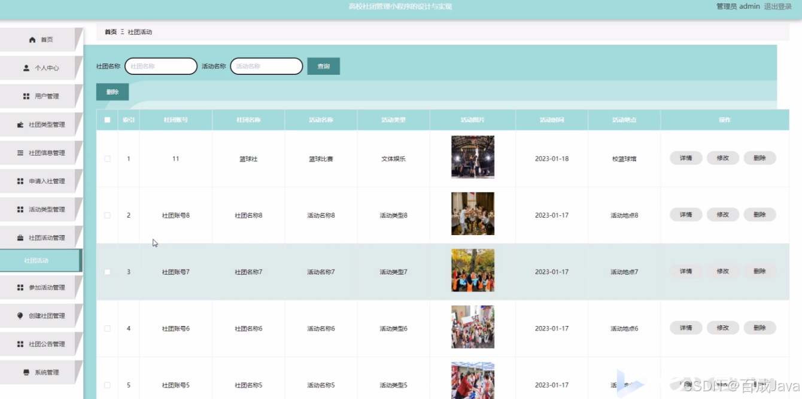
Task: Open the 篮球比赛 activity image thumbnail
Action: (x=473, y=157)
